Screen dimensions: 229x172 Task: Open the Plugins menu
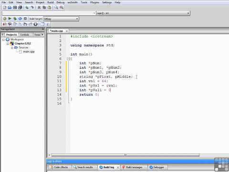[94, 2]
